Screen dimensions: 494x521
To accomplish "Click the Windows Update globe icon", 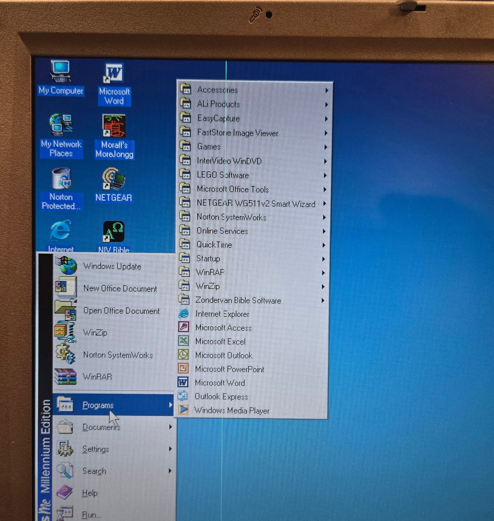I will point(66,265).
